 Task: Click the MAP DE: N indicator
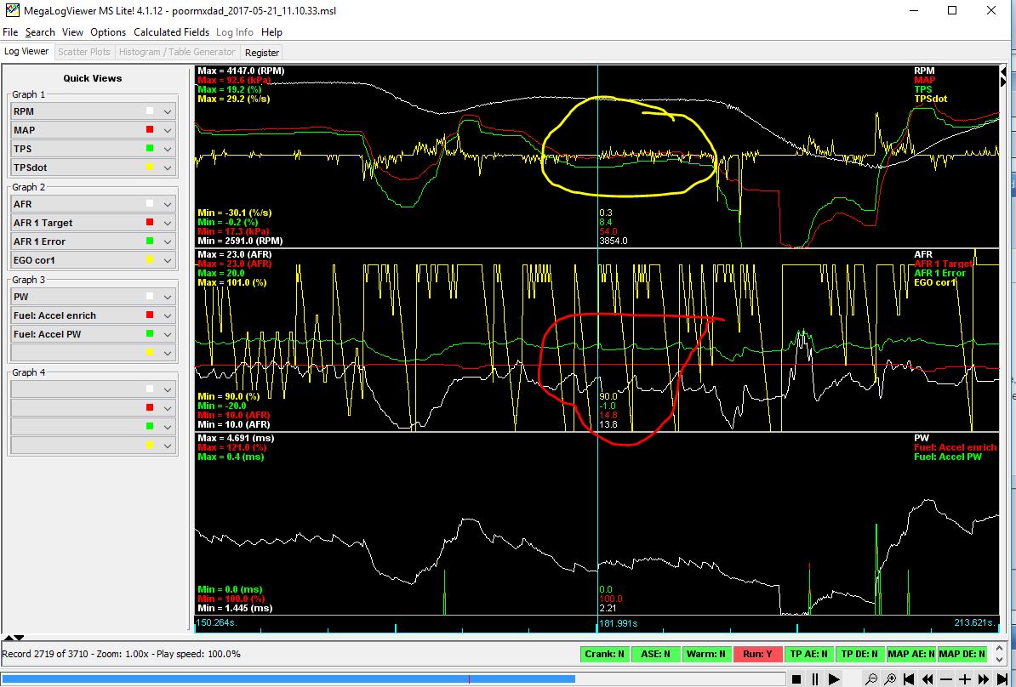[962, 654]
